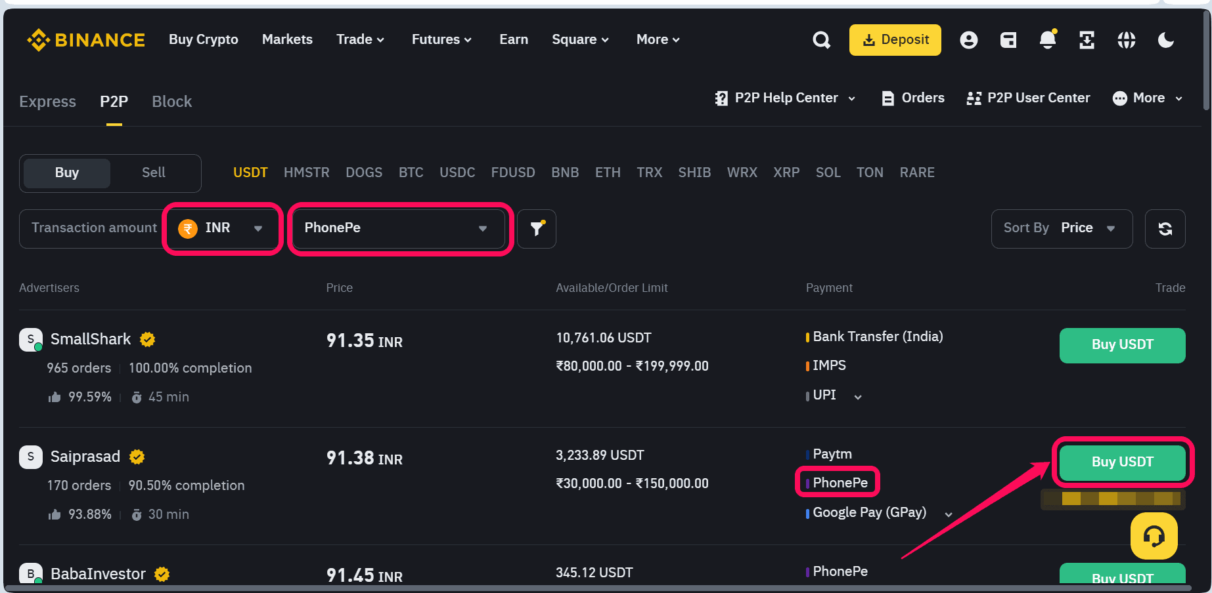Viewport: 1212px width, 593px height.
Task: Open the user profile icon
Action: point(968,40)
